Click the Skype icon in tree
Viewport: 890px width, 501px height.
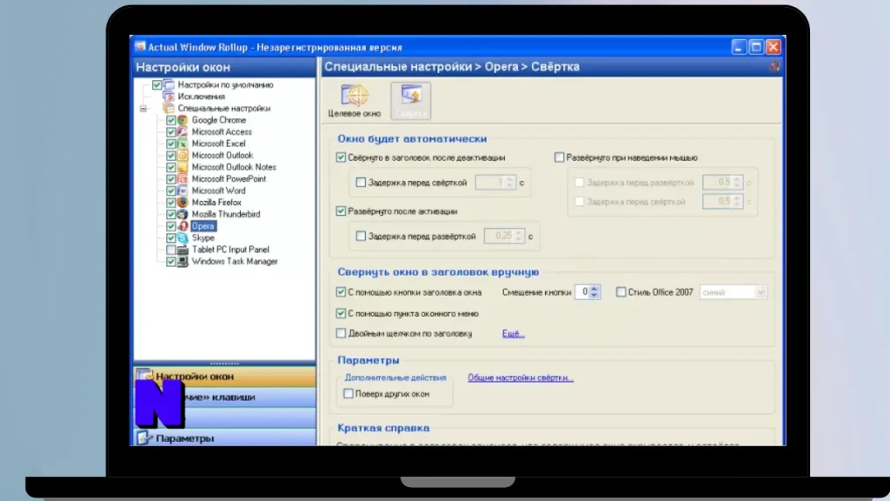click(x=183, y=238)
